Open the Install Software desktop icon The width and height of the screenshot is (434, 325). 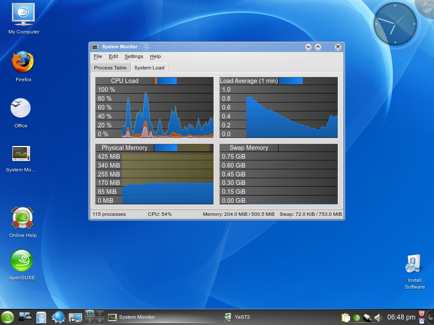point(415,272)
